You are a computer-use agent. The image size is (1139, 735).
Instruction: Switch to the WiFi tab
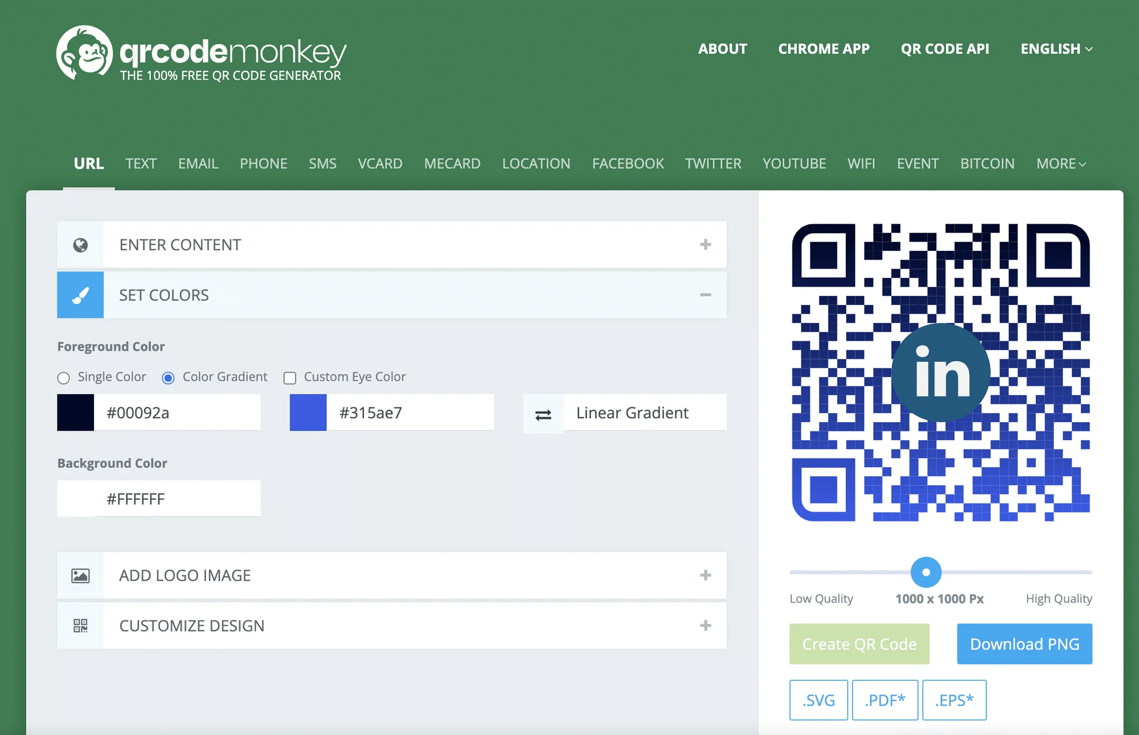pyautogui.click(x=861, y=164)
